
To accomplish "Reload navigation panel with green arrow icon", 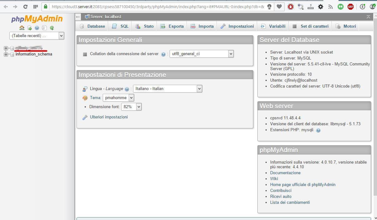I will tap(52, 28).
